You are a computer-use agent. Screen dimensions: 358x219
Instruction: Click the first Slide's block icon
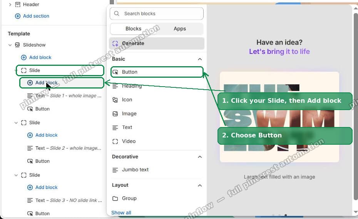24,70
